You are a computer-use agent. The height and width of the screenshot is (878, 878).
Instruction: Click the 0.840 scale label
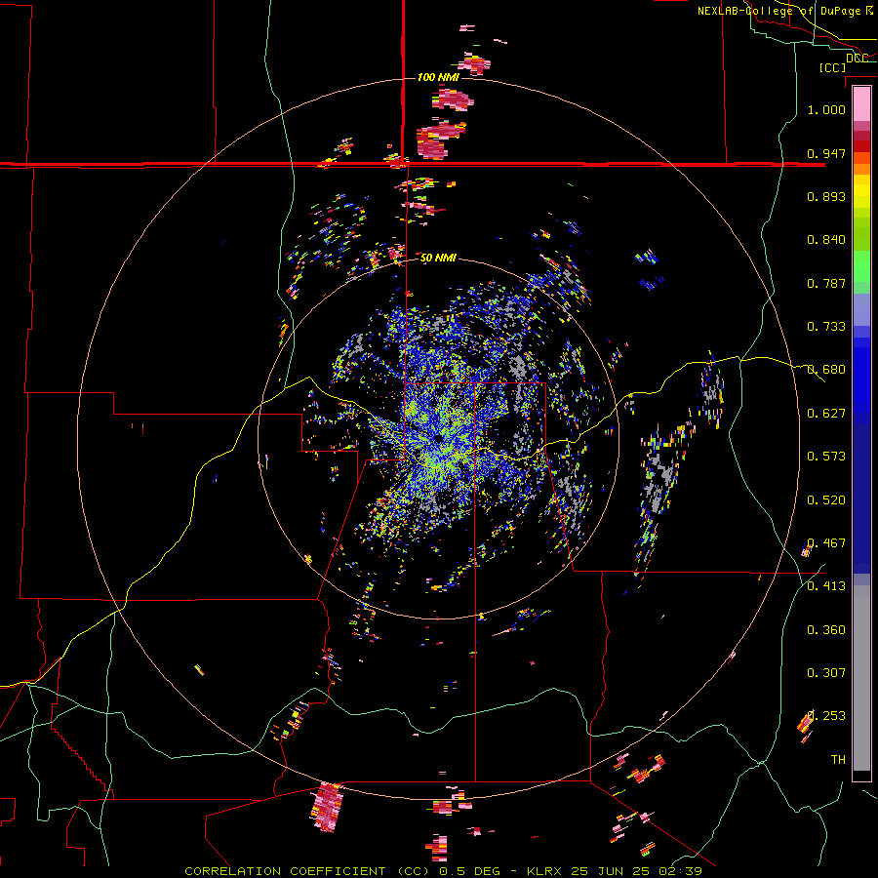click(x=826, y=240)
